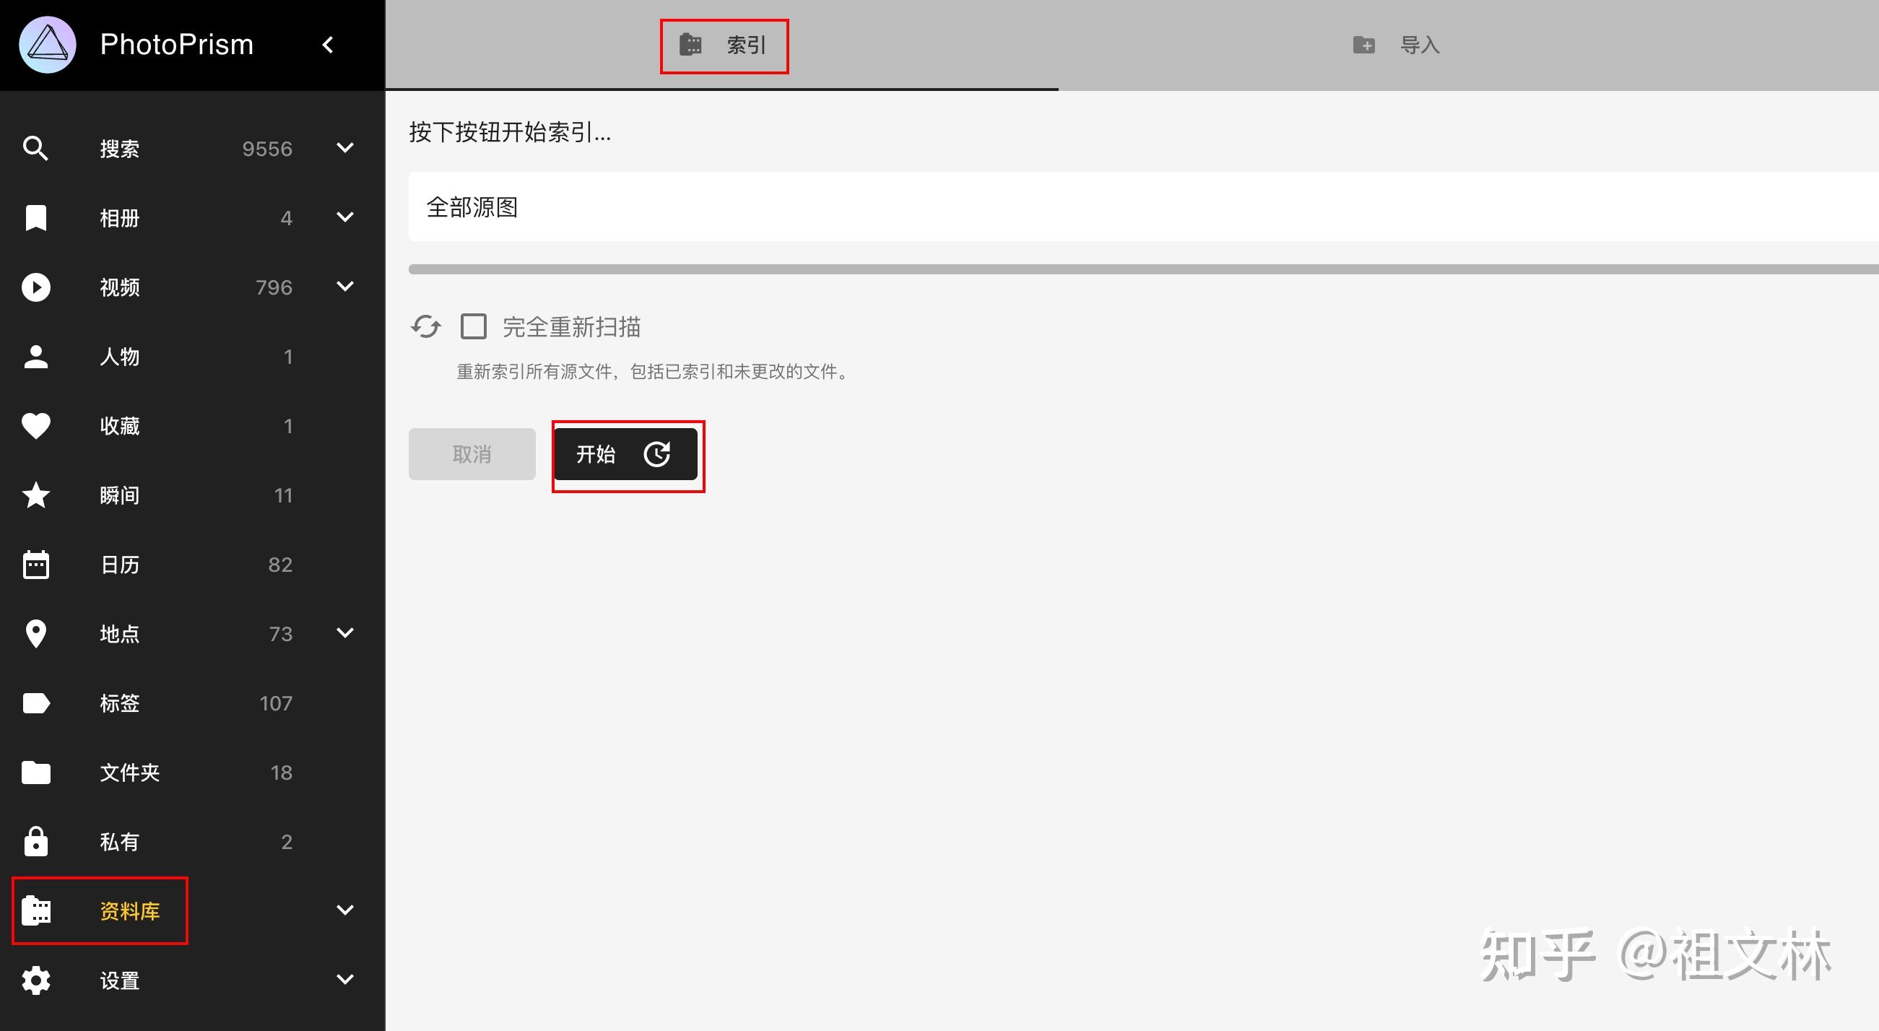Open Labels via the tag icon
Image resolution: width=1879 pixels, height=1031 pixels.
coord(35,703)
